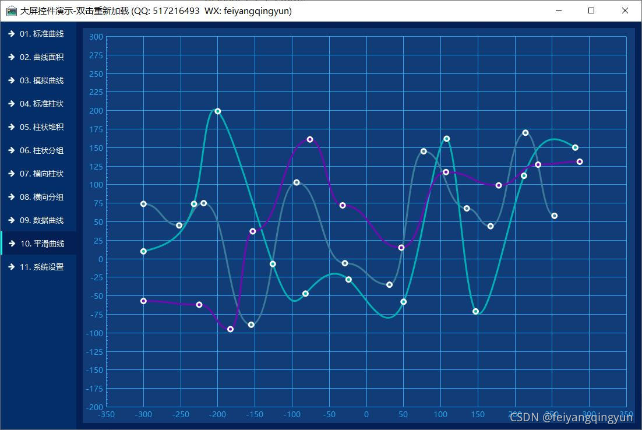This screenshot has width=642, height=430.
Task: Click y-axis label 300
Action: [x=96, y=37]
